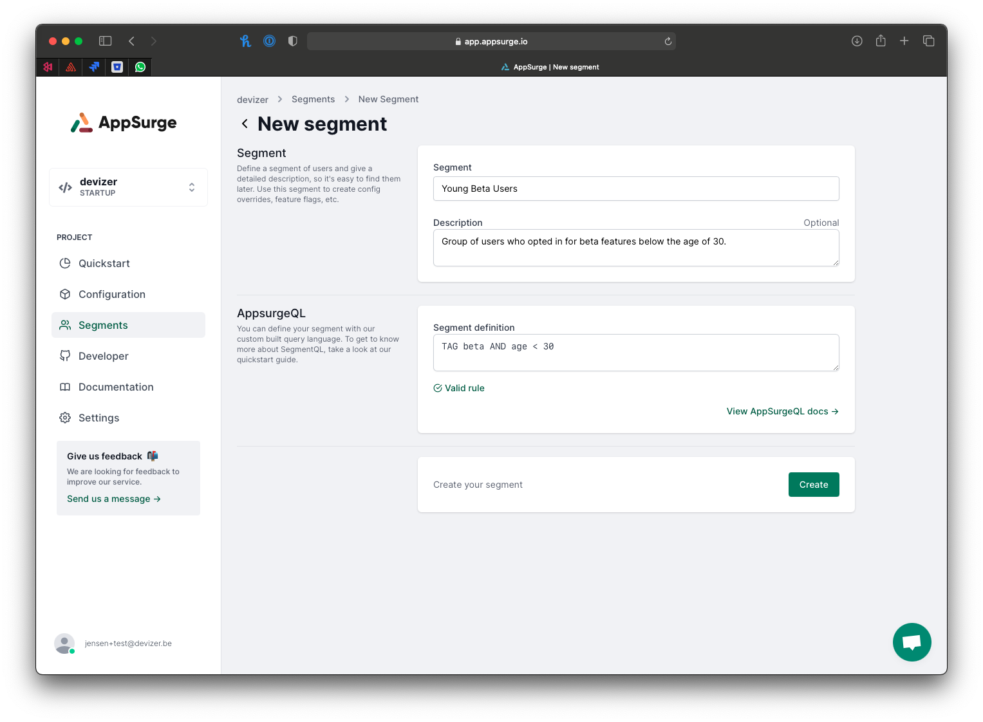The width and height of the screenshot is (983, 722).
Task: Click the Documentation book icon
Action: coord(65,387)
